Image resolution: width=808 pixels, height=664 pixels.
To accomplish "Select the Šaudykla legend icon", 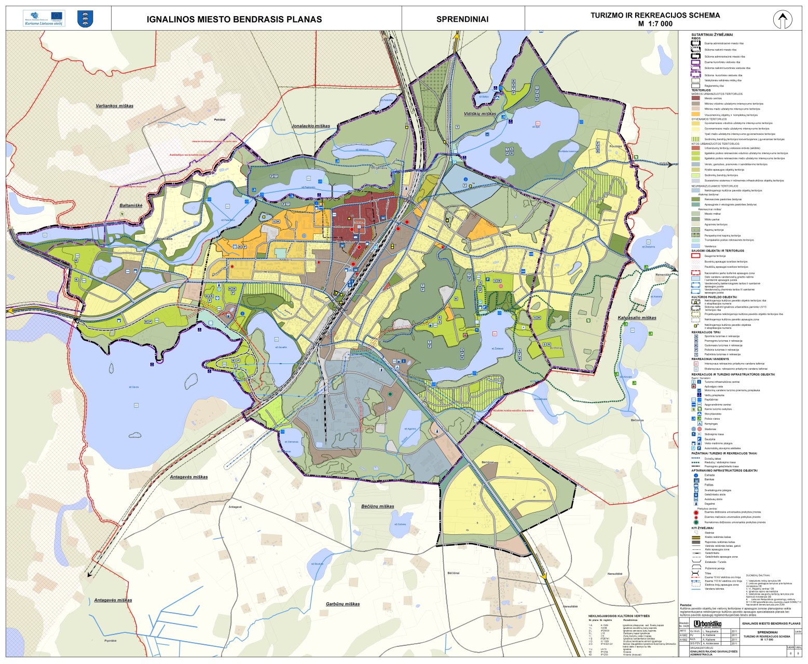I will click(x=700, y=439).
